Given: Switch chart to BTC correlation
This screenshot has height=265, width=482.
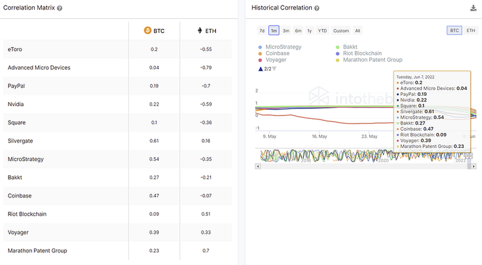Looking at the screenshot, I should tap(454, 31).
